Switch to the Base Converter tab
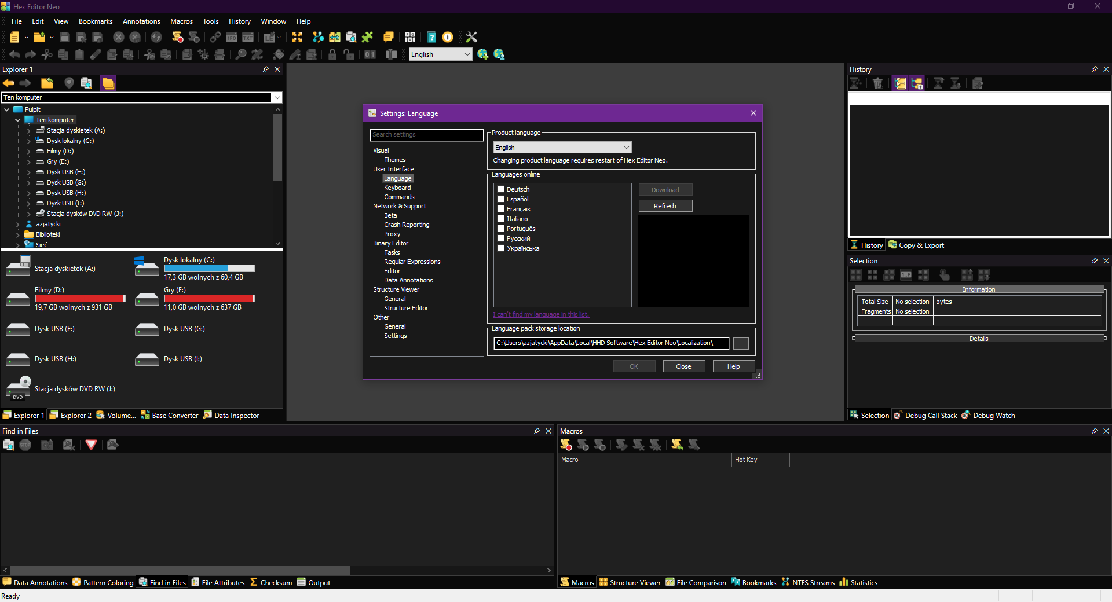The height and width of the screenshot is (602, 1112). (x=170, y=415)
